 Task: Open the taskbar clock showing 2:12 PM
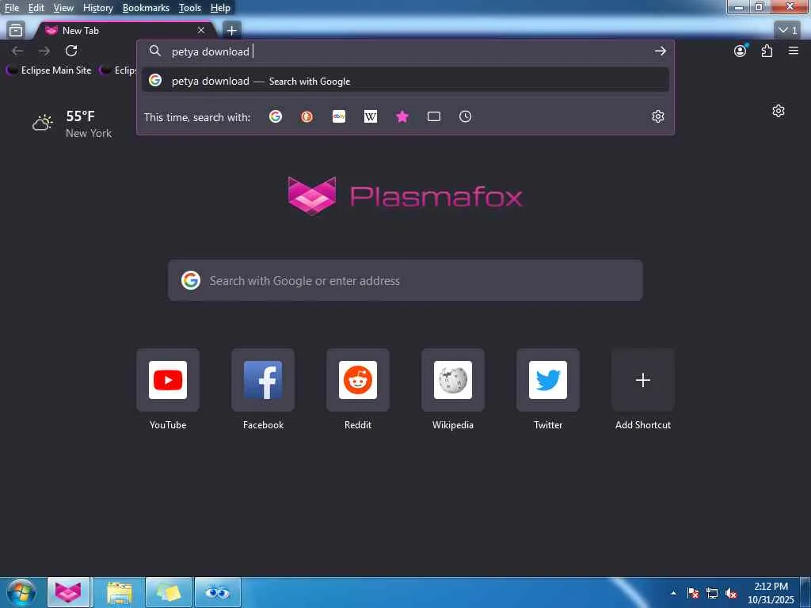(x=771, y=593)
